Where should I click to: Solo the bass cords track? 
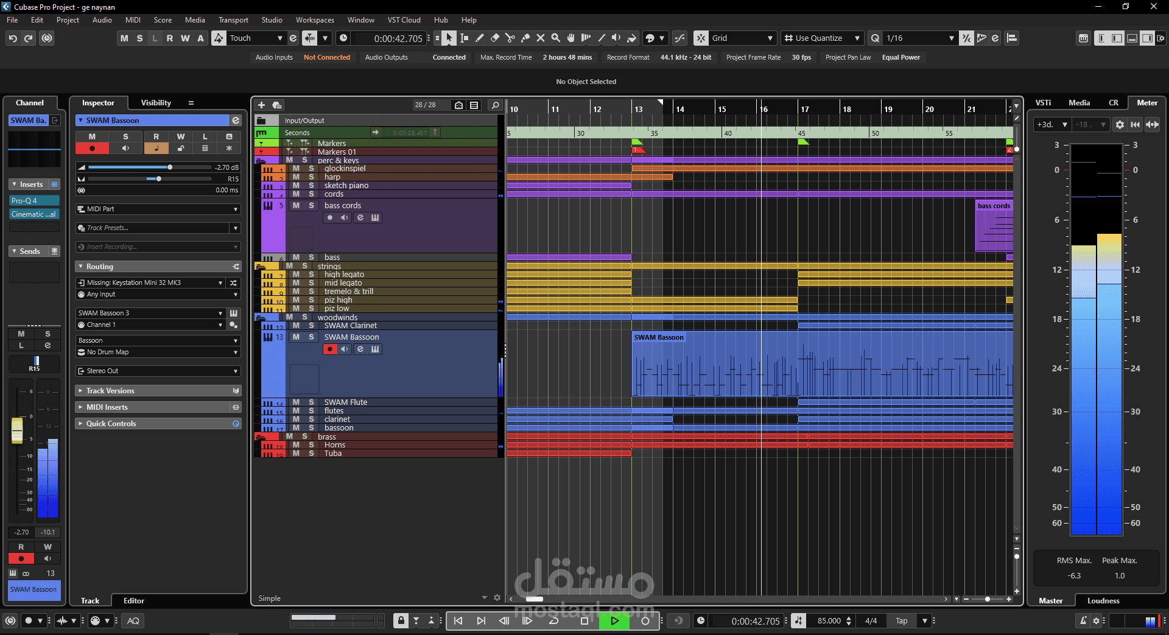click(311, 206)
